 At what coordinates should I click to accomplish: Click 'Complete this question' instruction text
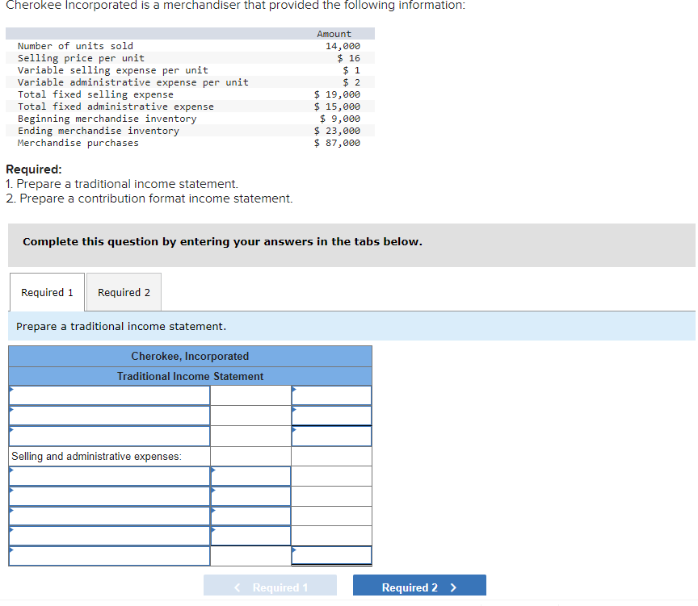tap(223, 241)
